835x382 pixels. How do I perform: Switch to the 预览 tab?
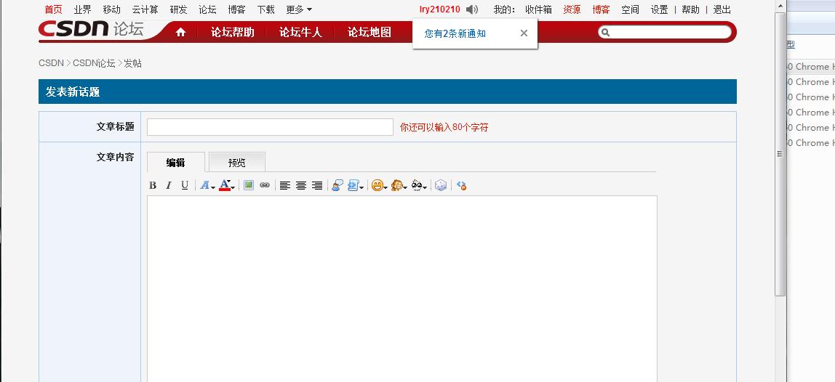(x=237, y=163)
